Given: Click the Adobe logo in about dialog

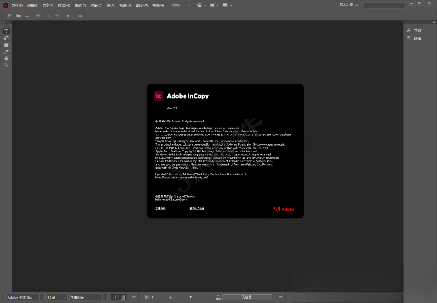Looking at the screenshot, I should [284, 209].
